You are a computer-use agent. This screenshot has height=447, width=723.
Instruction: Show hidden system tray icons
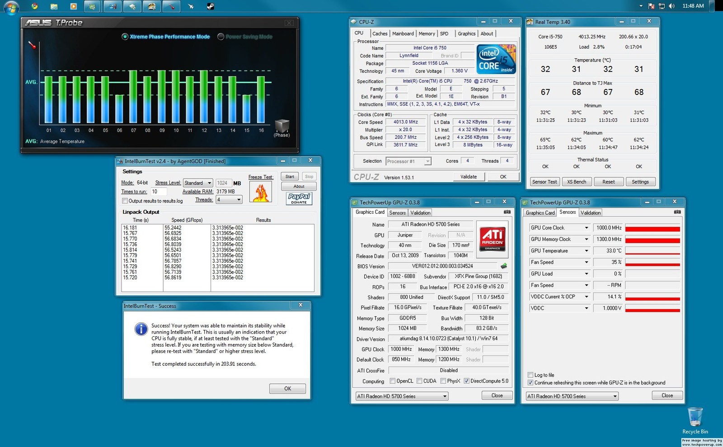(x=641, y=6)
